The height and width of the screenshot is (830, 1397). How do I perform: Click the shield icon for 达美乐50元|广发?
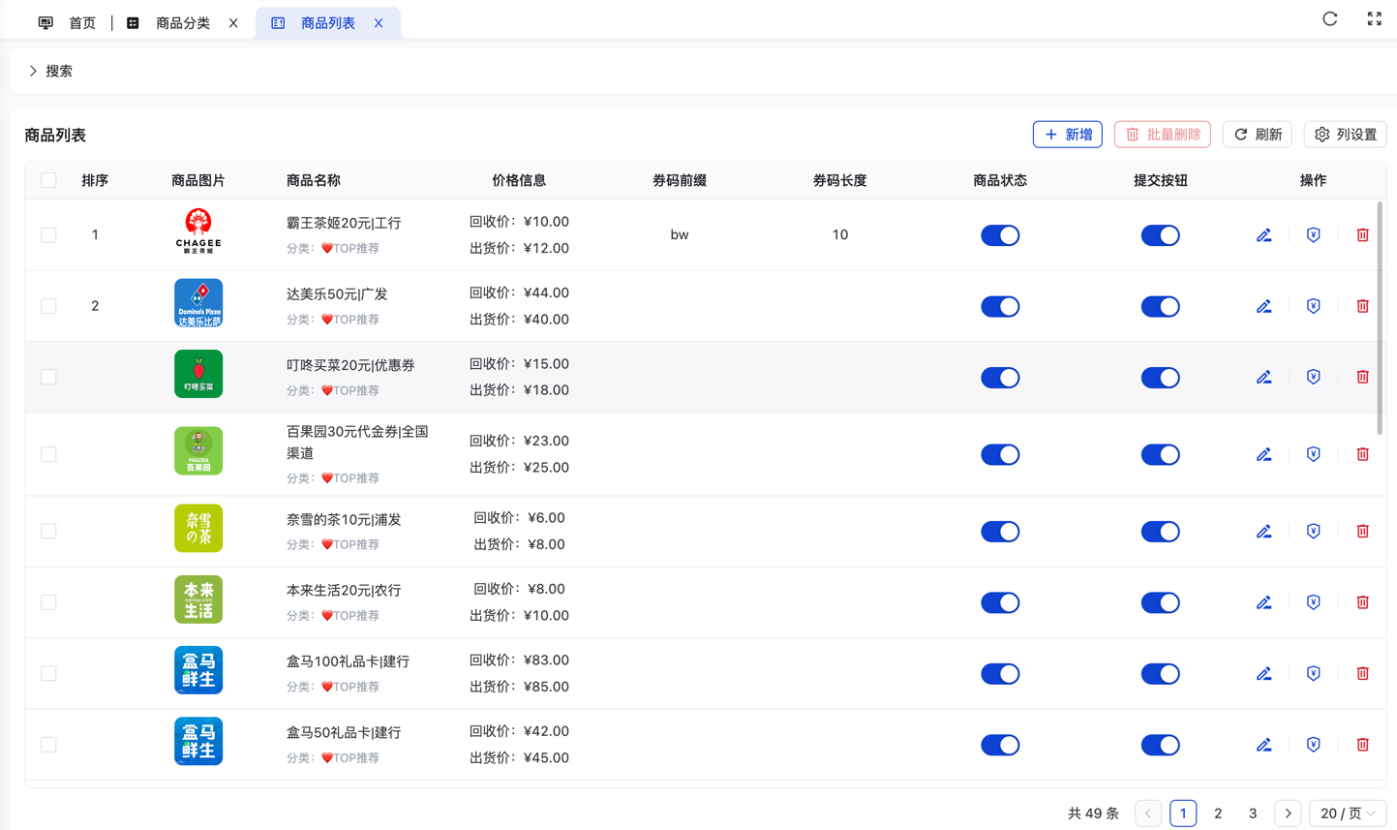[x=1313, y=306]
